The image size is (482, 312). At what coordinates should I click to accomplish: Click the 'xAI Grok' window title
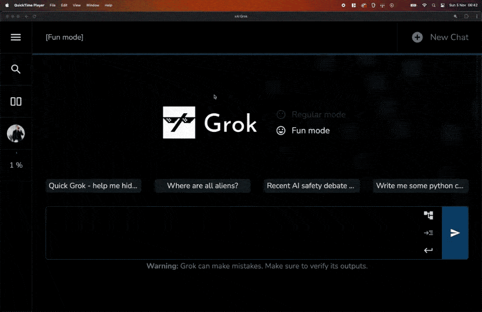(x=241, y=16)
